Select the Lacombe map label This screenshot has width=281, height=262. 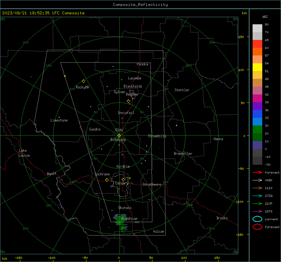pyautogui.click(x=135, y=78)
